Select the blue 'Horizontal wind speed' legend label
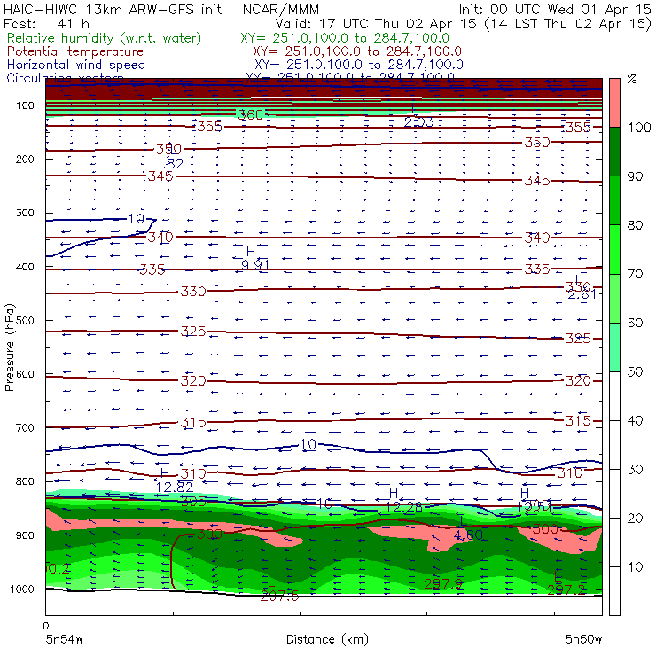Viewport: 656px width, 656px height. [75, 65]
